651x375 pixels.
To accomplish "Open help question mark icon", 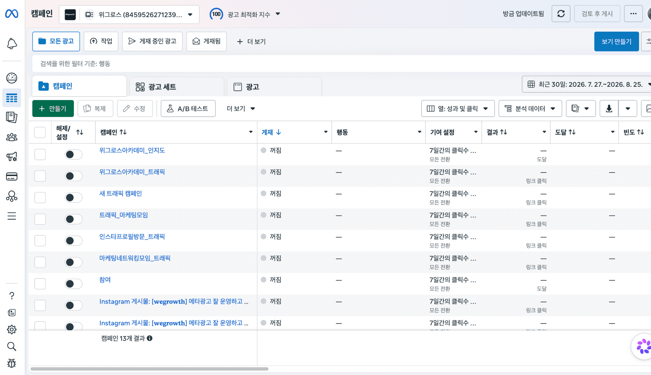I will (x=12, y=296).
